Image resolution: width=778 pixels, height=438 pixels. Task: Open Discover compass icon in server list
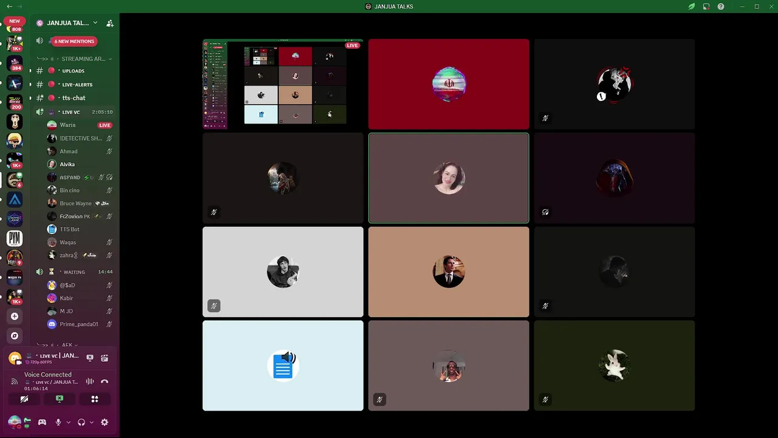coord(15,336)
